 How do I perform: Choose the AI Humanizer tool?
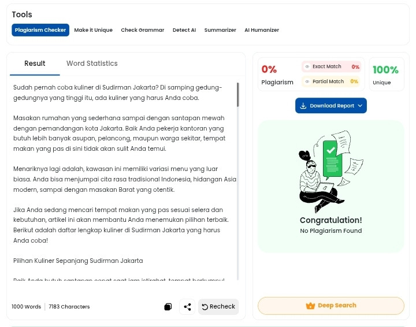click(262, 30)
